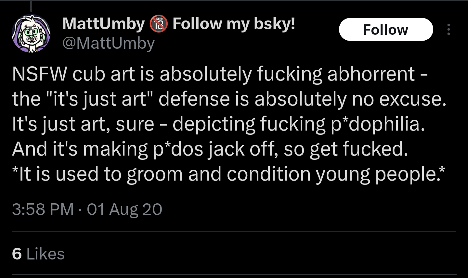Click the likes count number 6

[17, 254]
